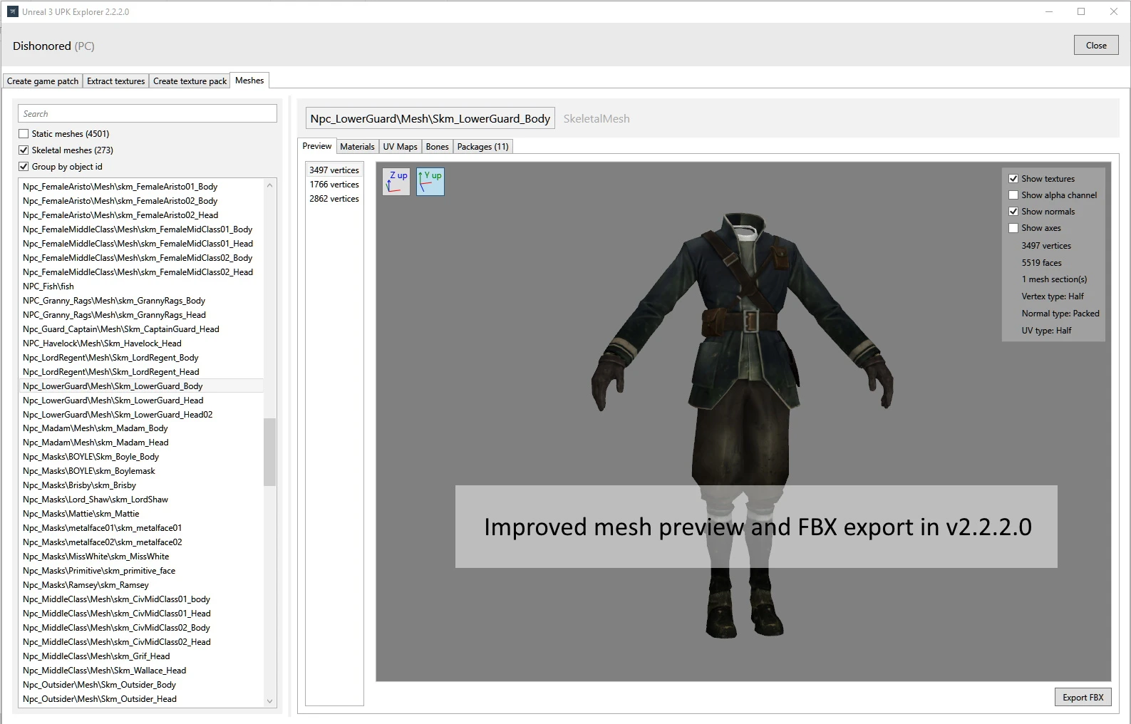Viewport: 1131px width, 724px height.
Task: Open the Materials tab
Action: click(357, 147)
